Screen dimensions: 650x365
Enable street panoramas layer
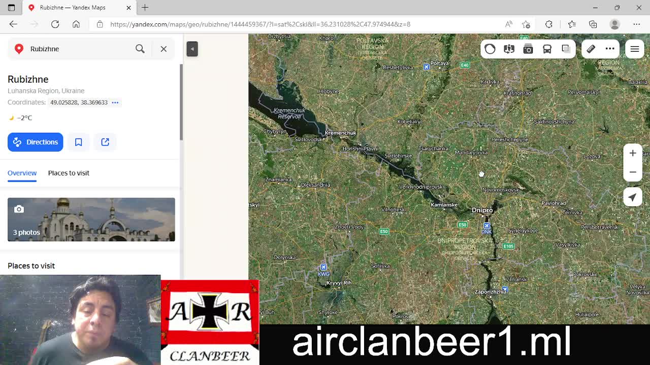point(509,49)
